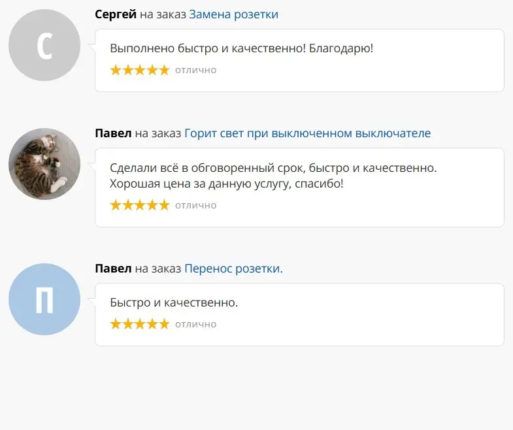The height and width of the screenshot is (430, 513).
Task: Click the отлично label in Сергей's review
Action: click(195, 70)
